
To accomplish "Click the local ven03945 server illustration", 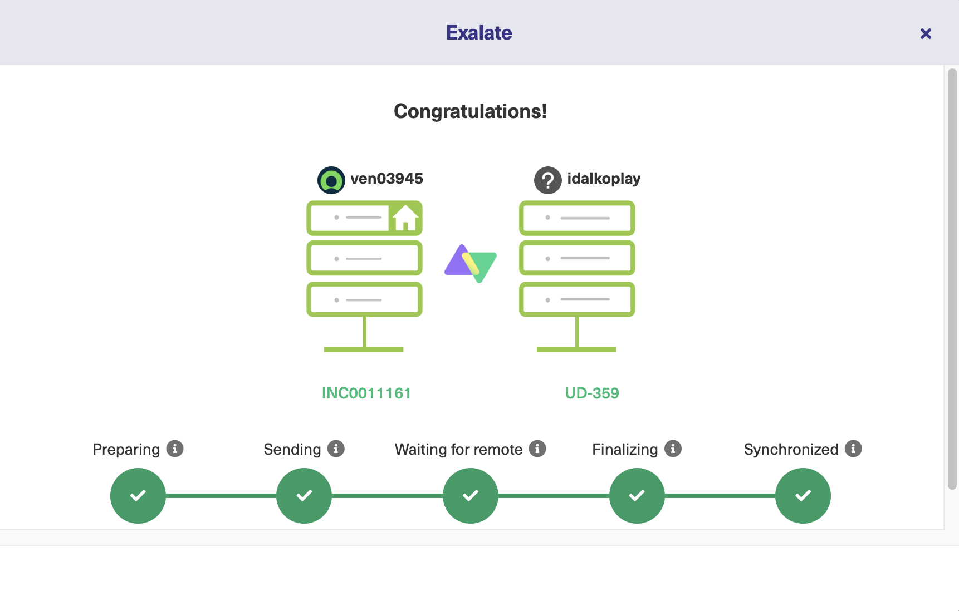I will (x=364, y=276).
